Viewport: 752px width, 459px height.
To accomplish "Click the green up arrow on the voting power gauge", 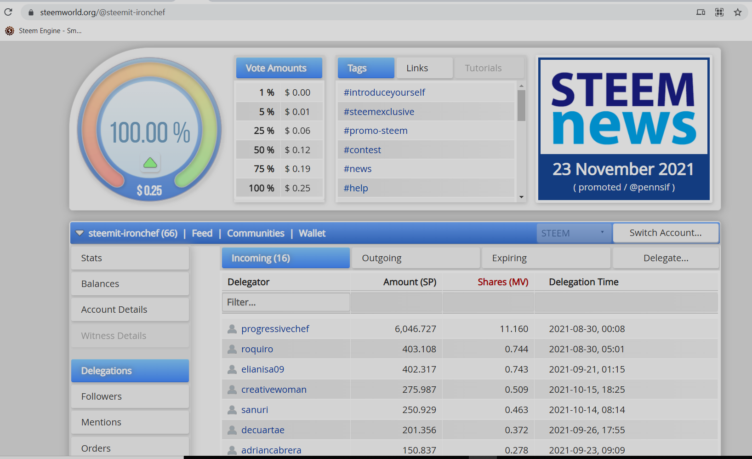I will [150, 163].
